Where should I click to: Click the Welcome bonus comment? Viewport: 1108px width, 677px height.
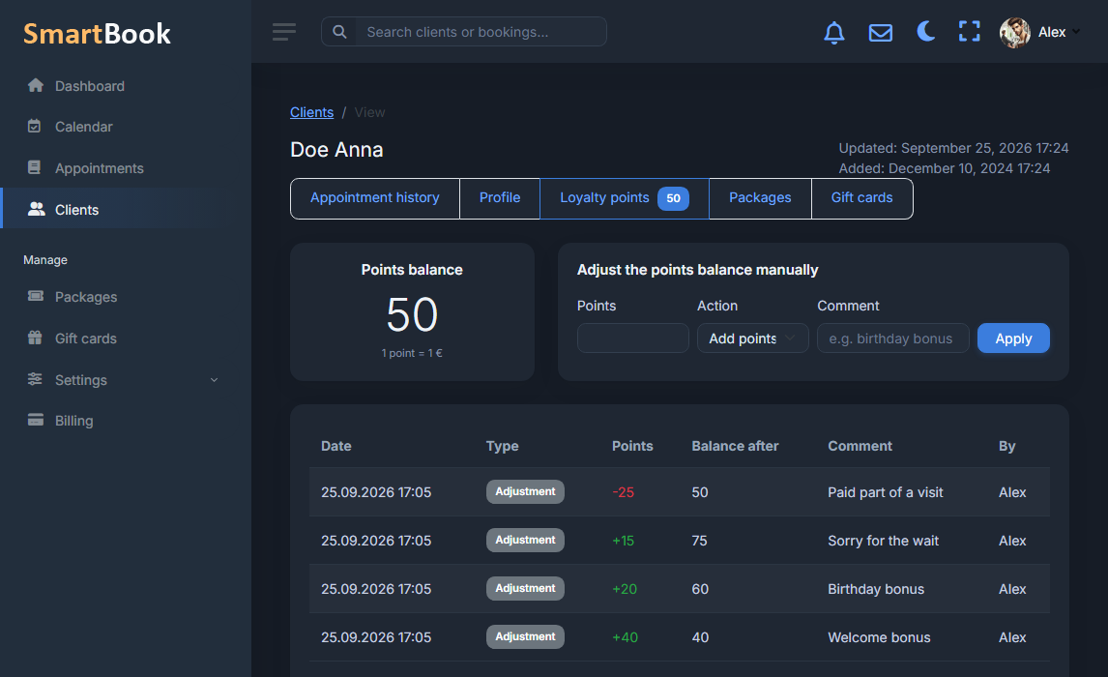[x=879, y=637]
